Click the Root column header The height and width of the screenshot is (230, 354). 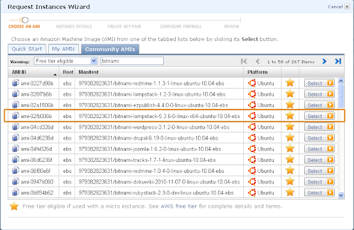[68, 72]
